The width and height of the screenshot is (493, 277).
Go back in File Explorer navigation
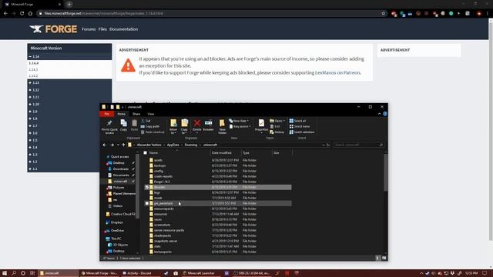click(105, 145)
